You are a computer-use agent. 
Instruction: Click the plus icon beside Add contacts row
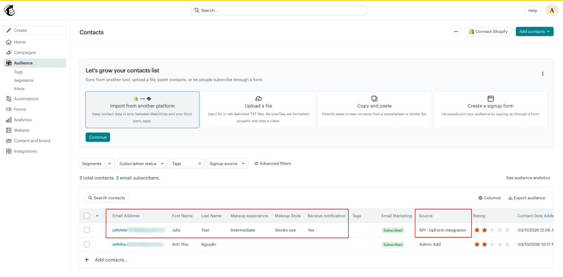86,260
